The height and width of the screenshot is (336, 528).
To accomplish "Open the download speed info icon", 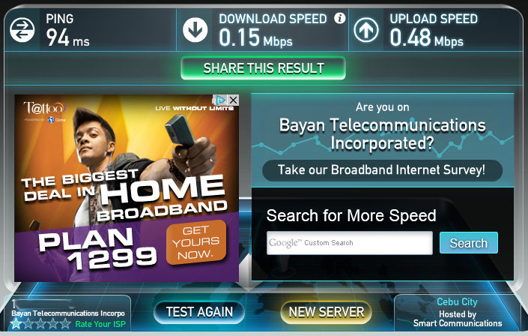I will tap(340, 18).
